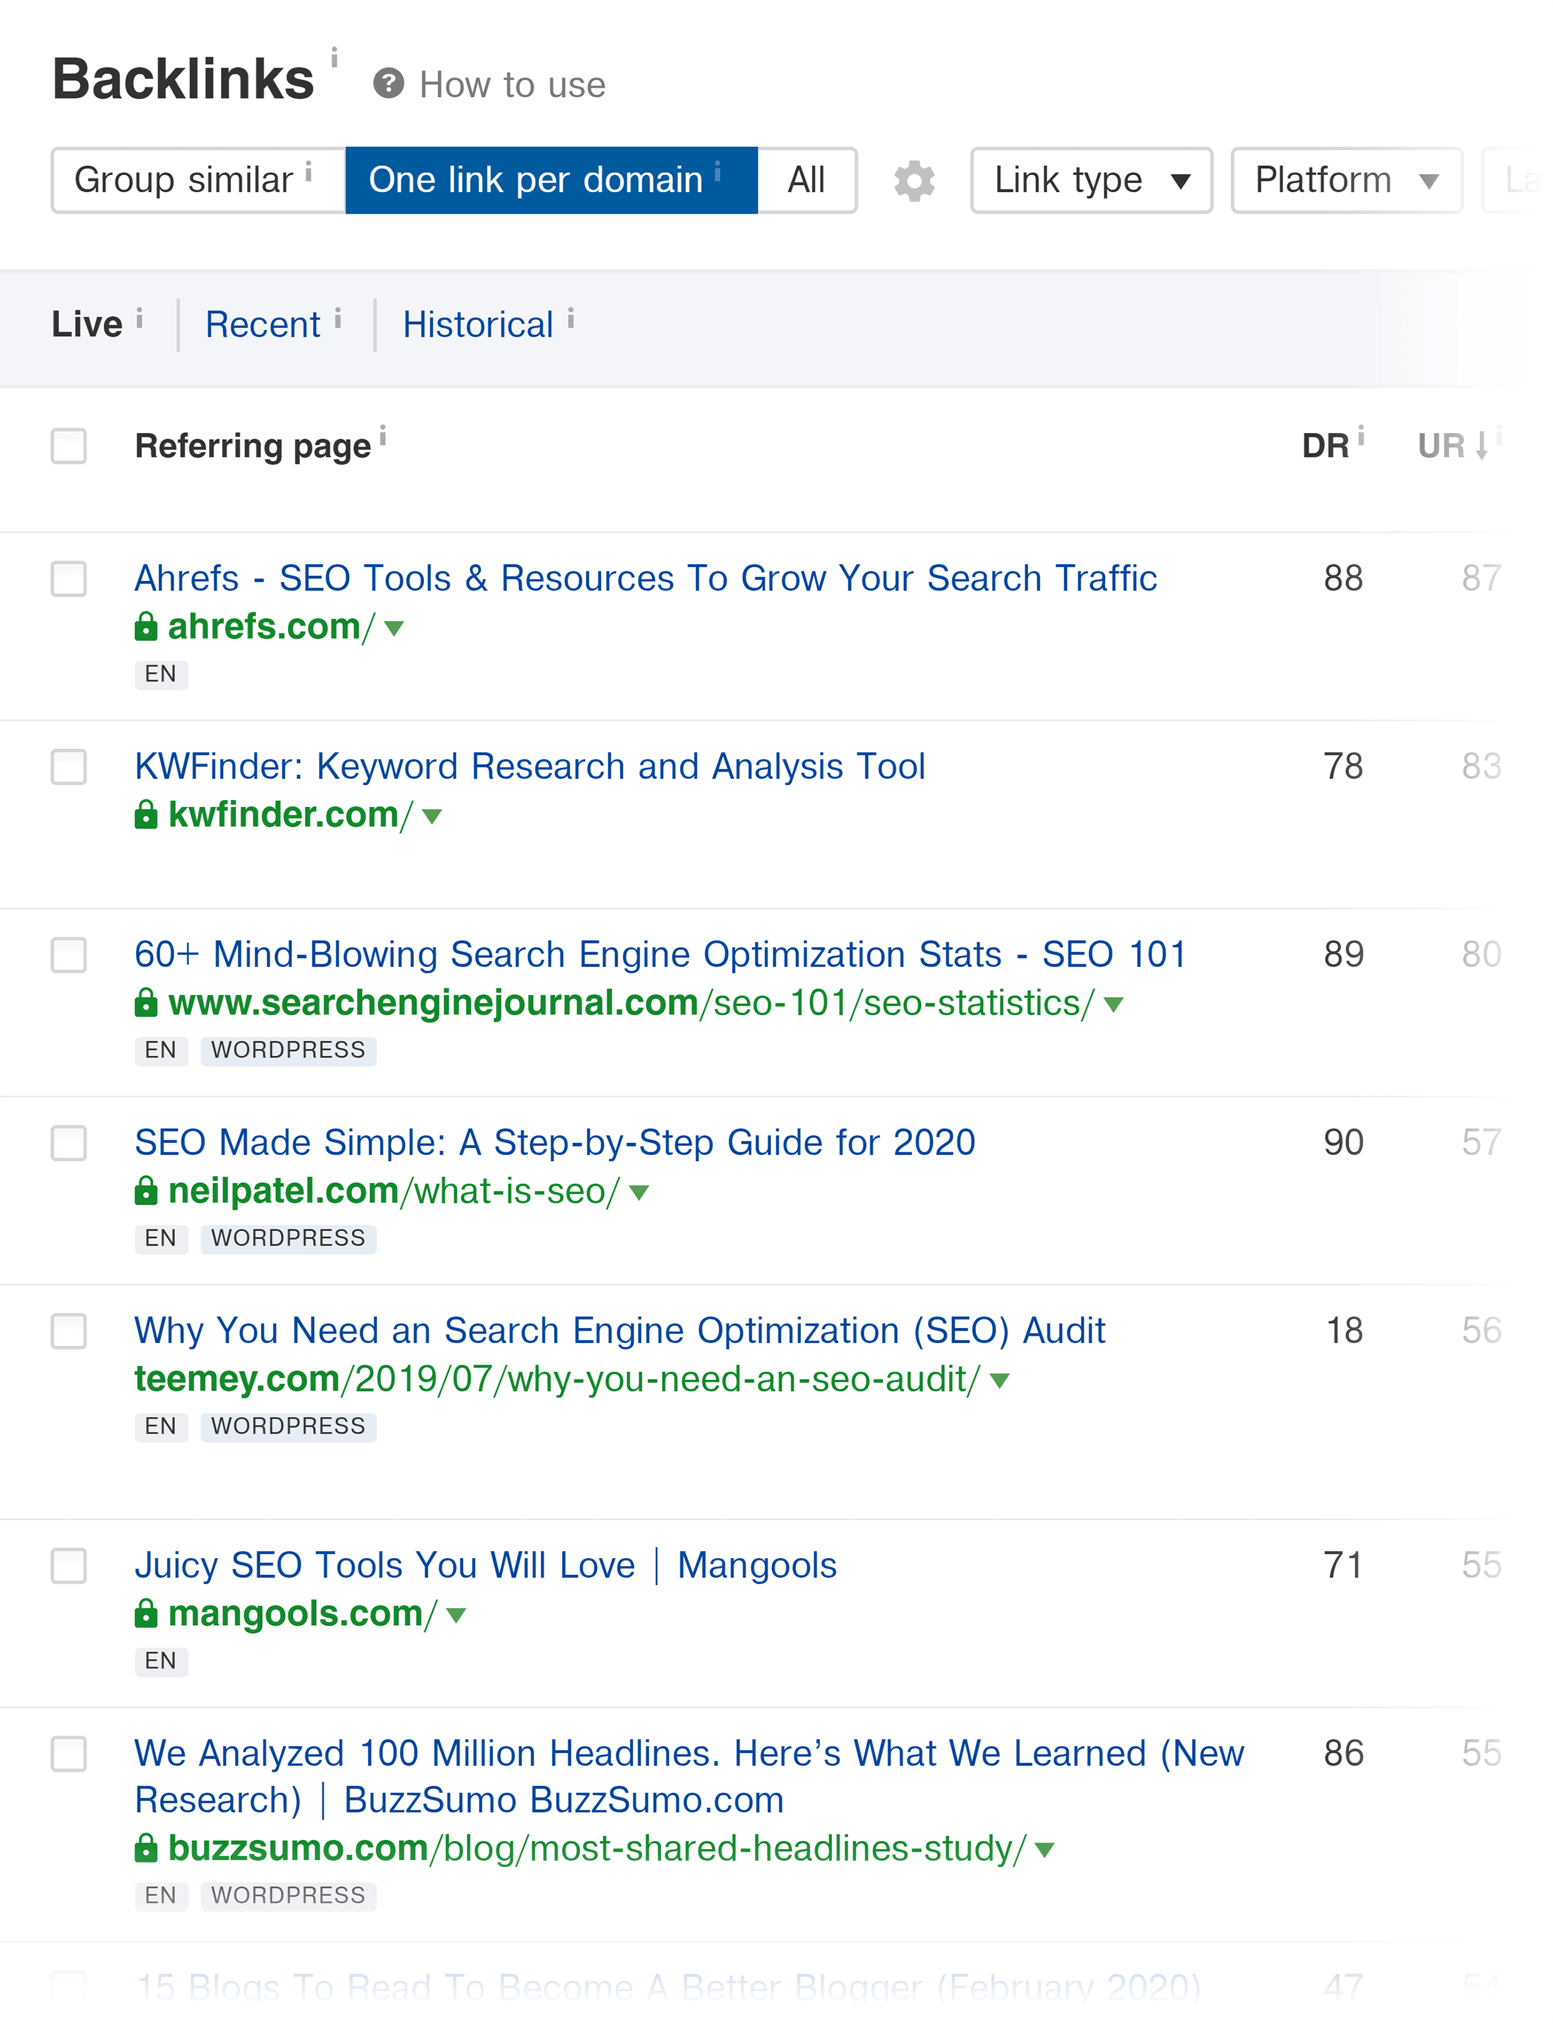The image size is (1553, 2024).
Task: Click padlock icon before kwfinder.com
Action: click(146, 814)
